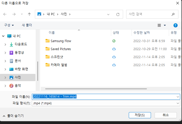182x124 pixels.
Task: Click Saved Pictures folder icon
Action: coord(48,49)
